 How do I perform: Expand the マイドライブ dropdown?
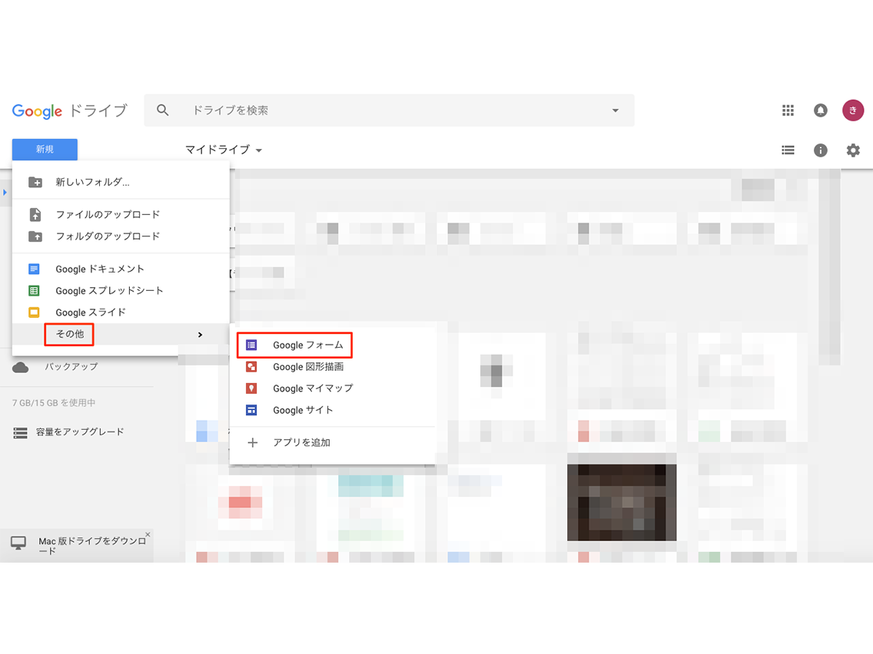click(224, 150)
